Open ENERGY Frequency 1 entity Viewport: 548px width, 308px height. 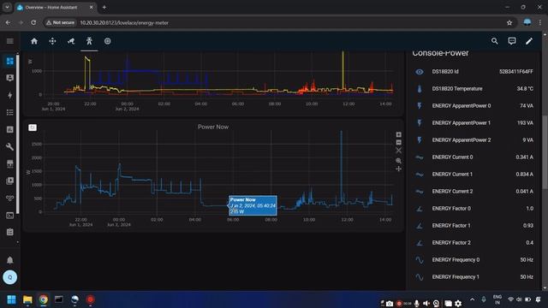(474, 277)
